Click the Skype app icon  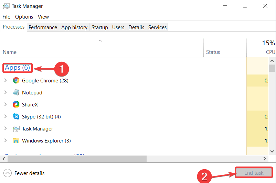pyautogui.click(x=16, y=116)
